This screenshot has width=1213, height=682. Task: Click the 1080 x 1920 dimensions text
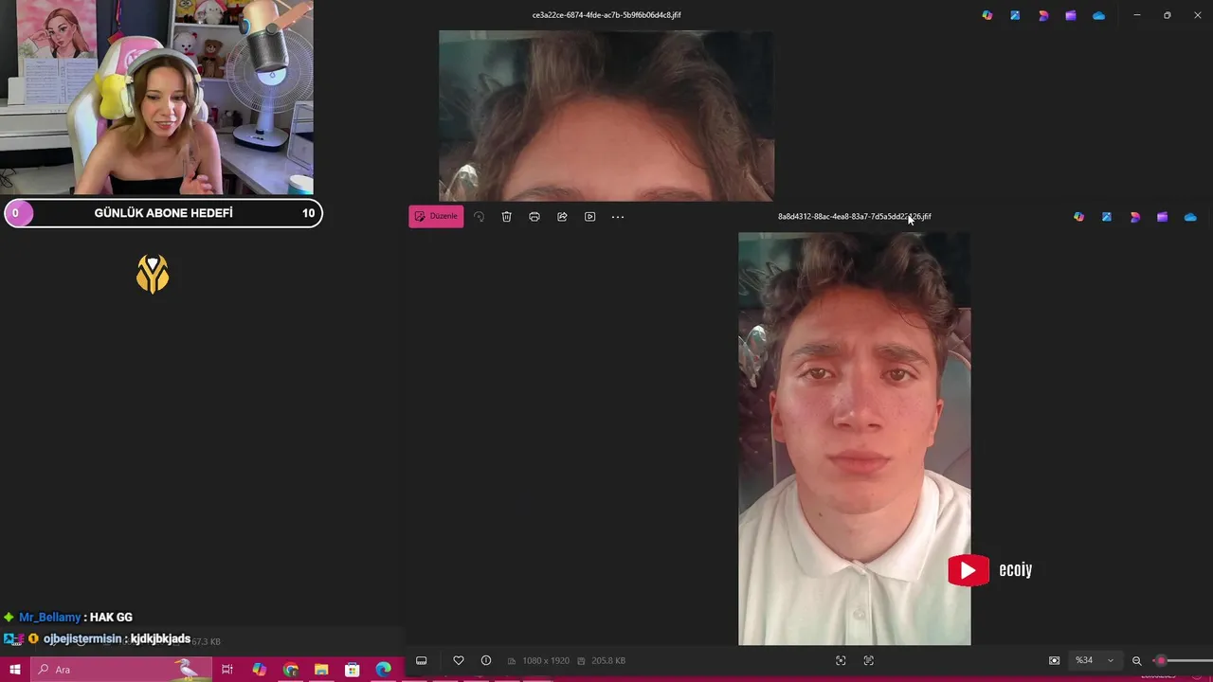[546, 660]
